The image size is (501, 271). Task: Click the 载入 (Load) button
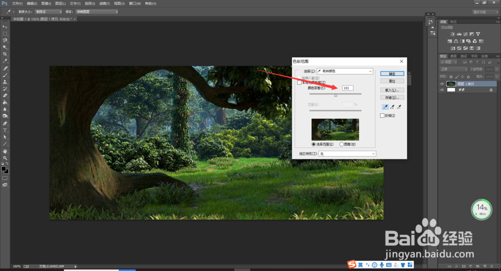click(x=392, y=90)
